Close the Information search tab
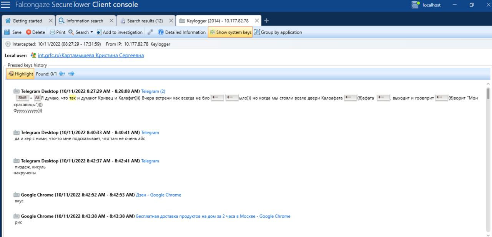Viewport: 492px width, 237px height. click(111, 21)
